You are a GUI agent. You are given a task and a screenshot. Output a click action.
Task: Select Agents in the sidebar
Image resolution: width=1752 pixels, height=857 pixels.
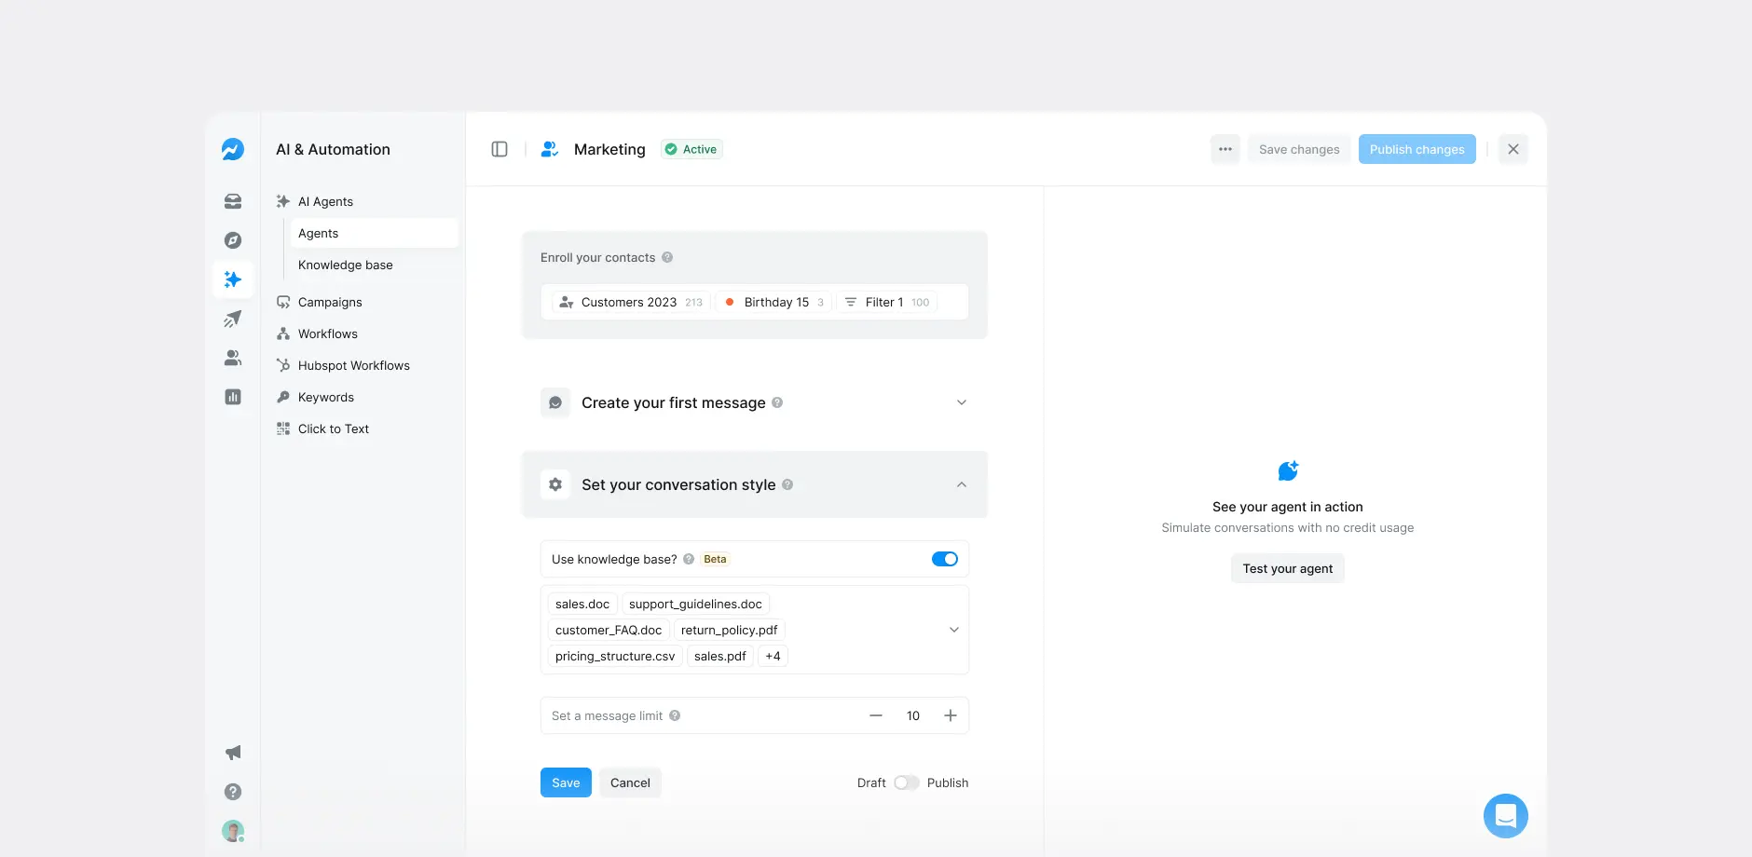375,233
